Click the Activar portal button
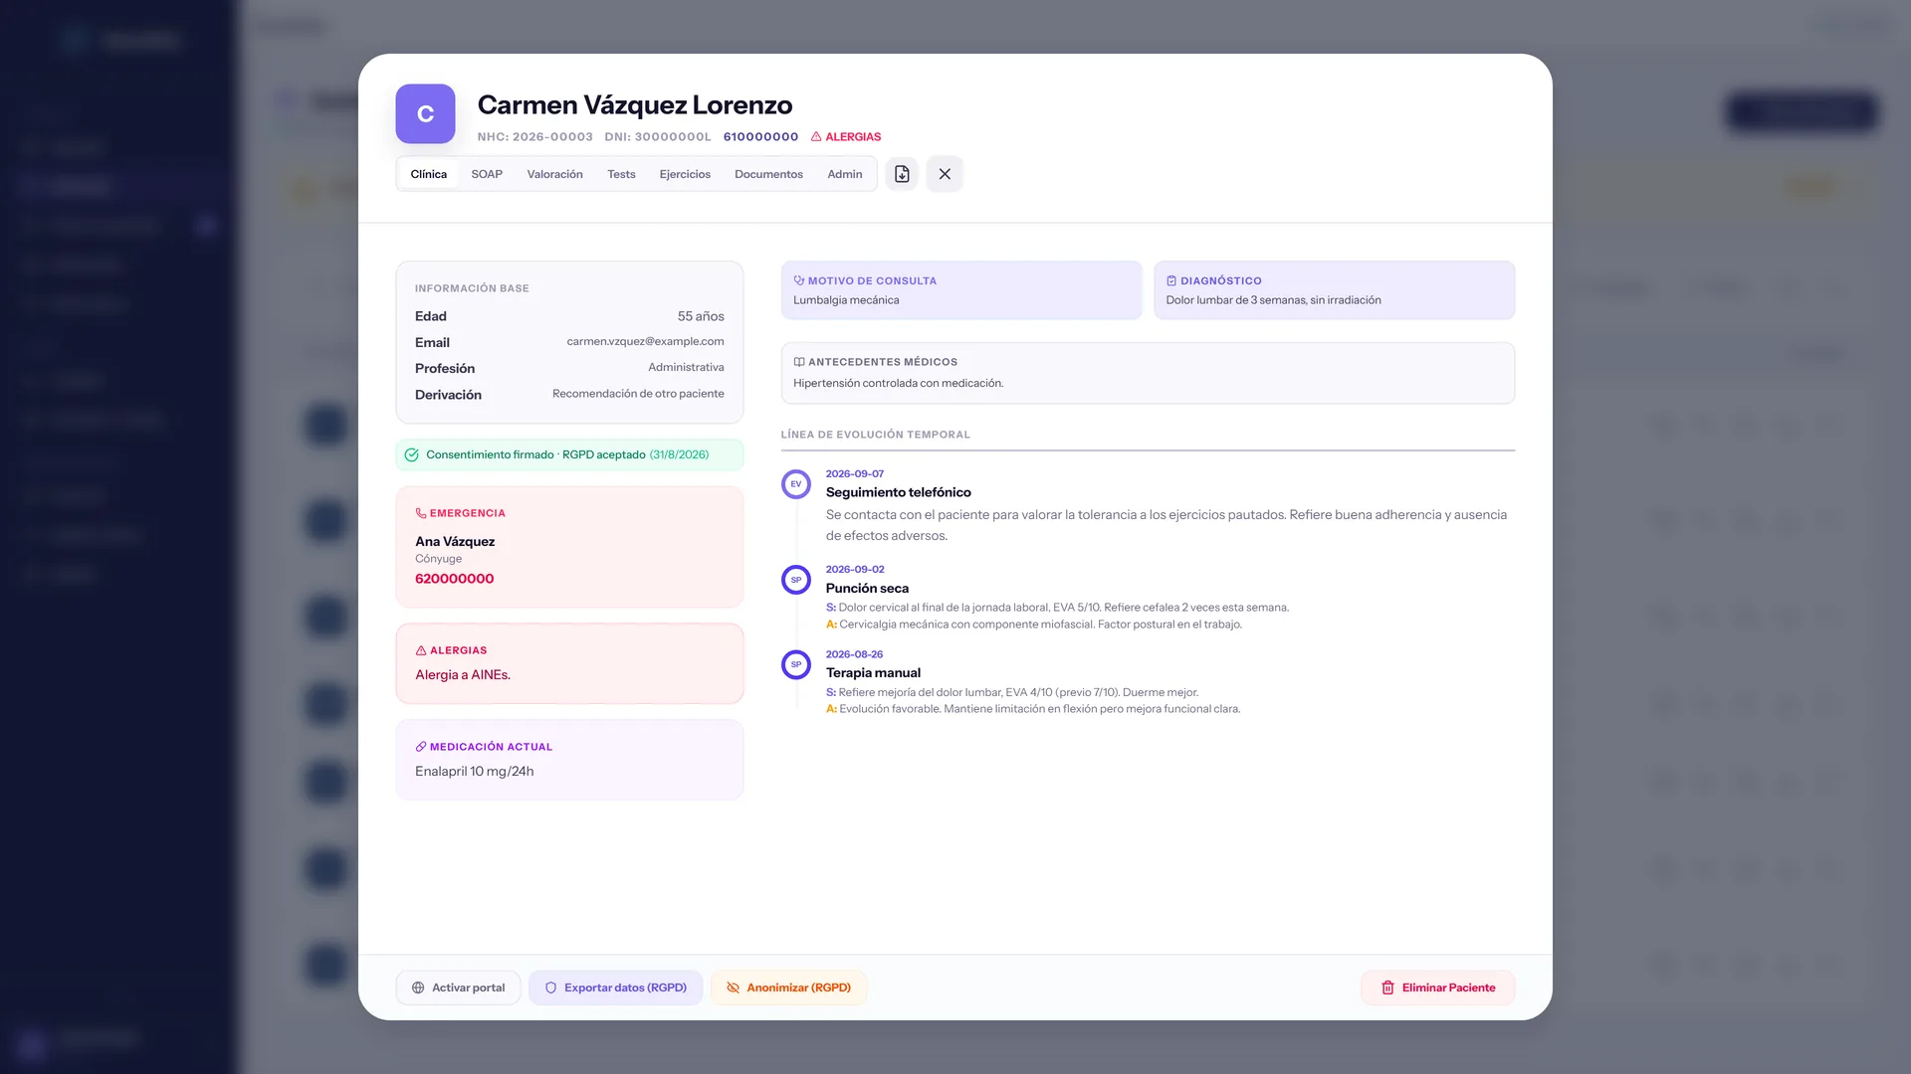The image size is (1911, 1074). [x=458, y=987]
